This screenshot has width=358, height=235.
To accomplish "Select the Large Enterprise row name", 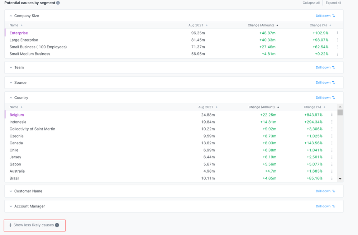I will click(24, 40).
